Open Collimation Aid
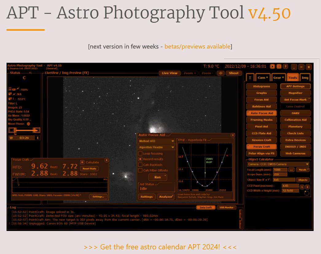Viewport: 321px width, 254px height. (x=296, y=120)
